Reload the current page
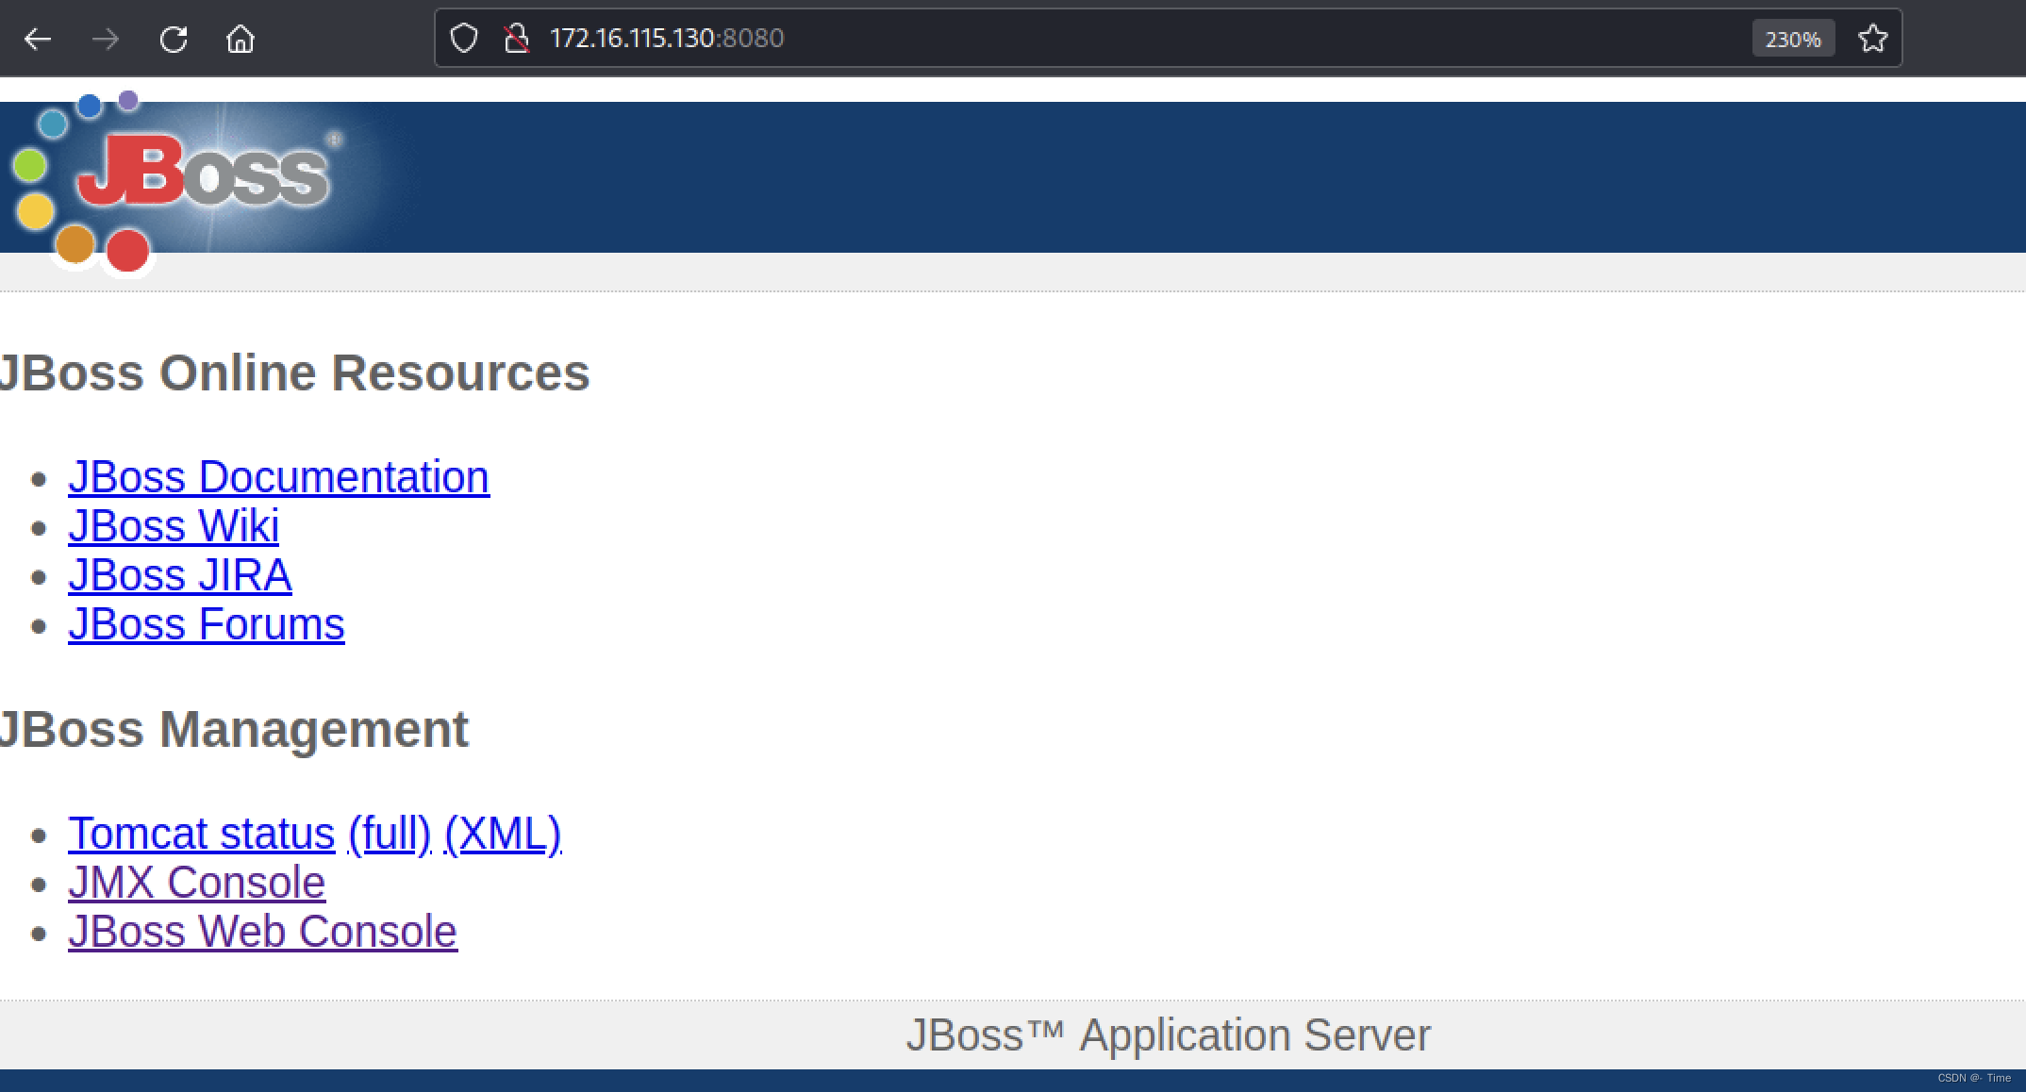This screenshot has height=1092, width=2026. [x=174, y=39]
